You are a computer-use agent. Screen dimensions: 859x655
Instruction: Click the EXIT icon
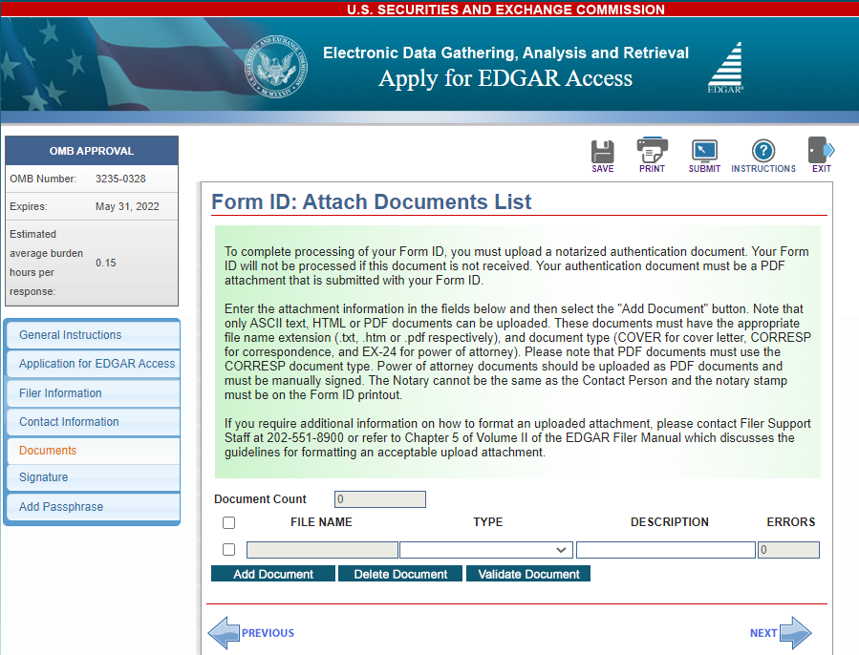tap(818, 150)
